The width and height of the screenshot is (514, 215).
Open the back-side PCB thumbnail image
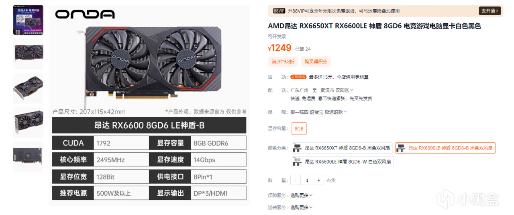[28, 156]
